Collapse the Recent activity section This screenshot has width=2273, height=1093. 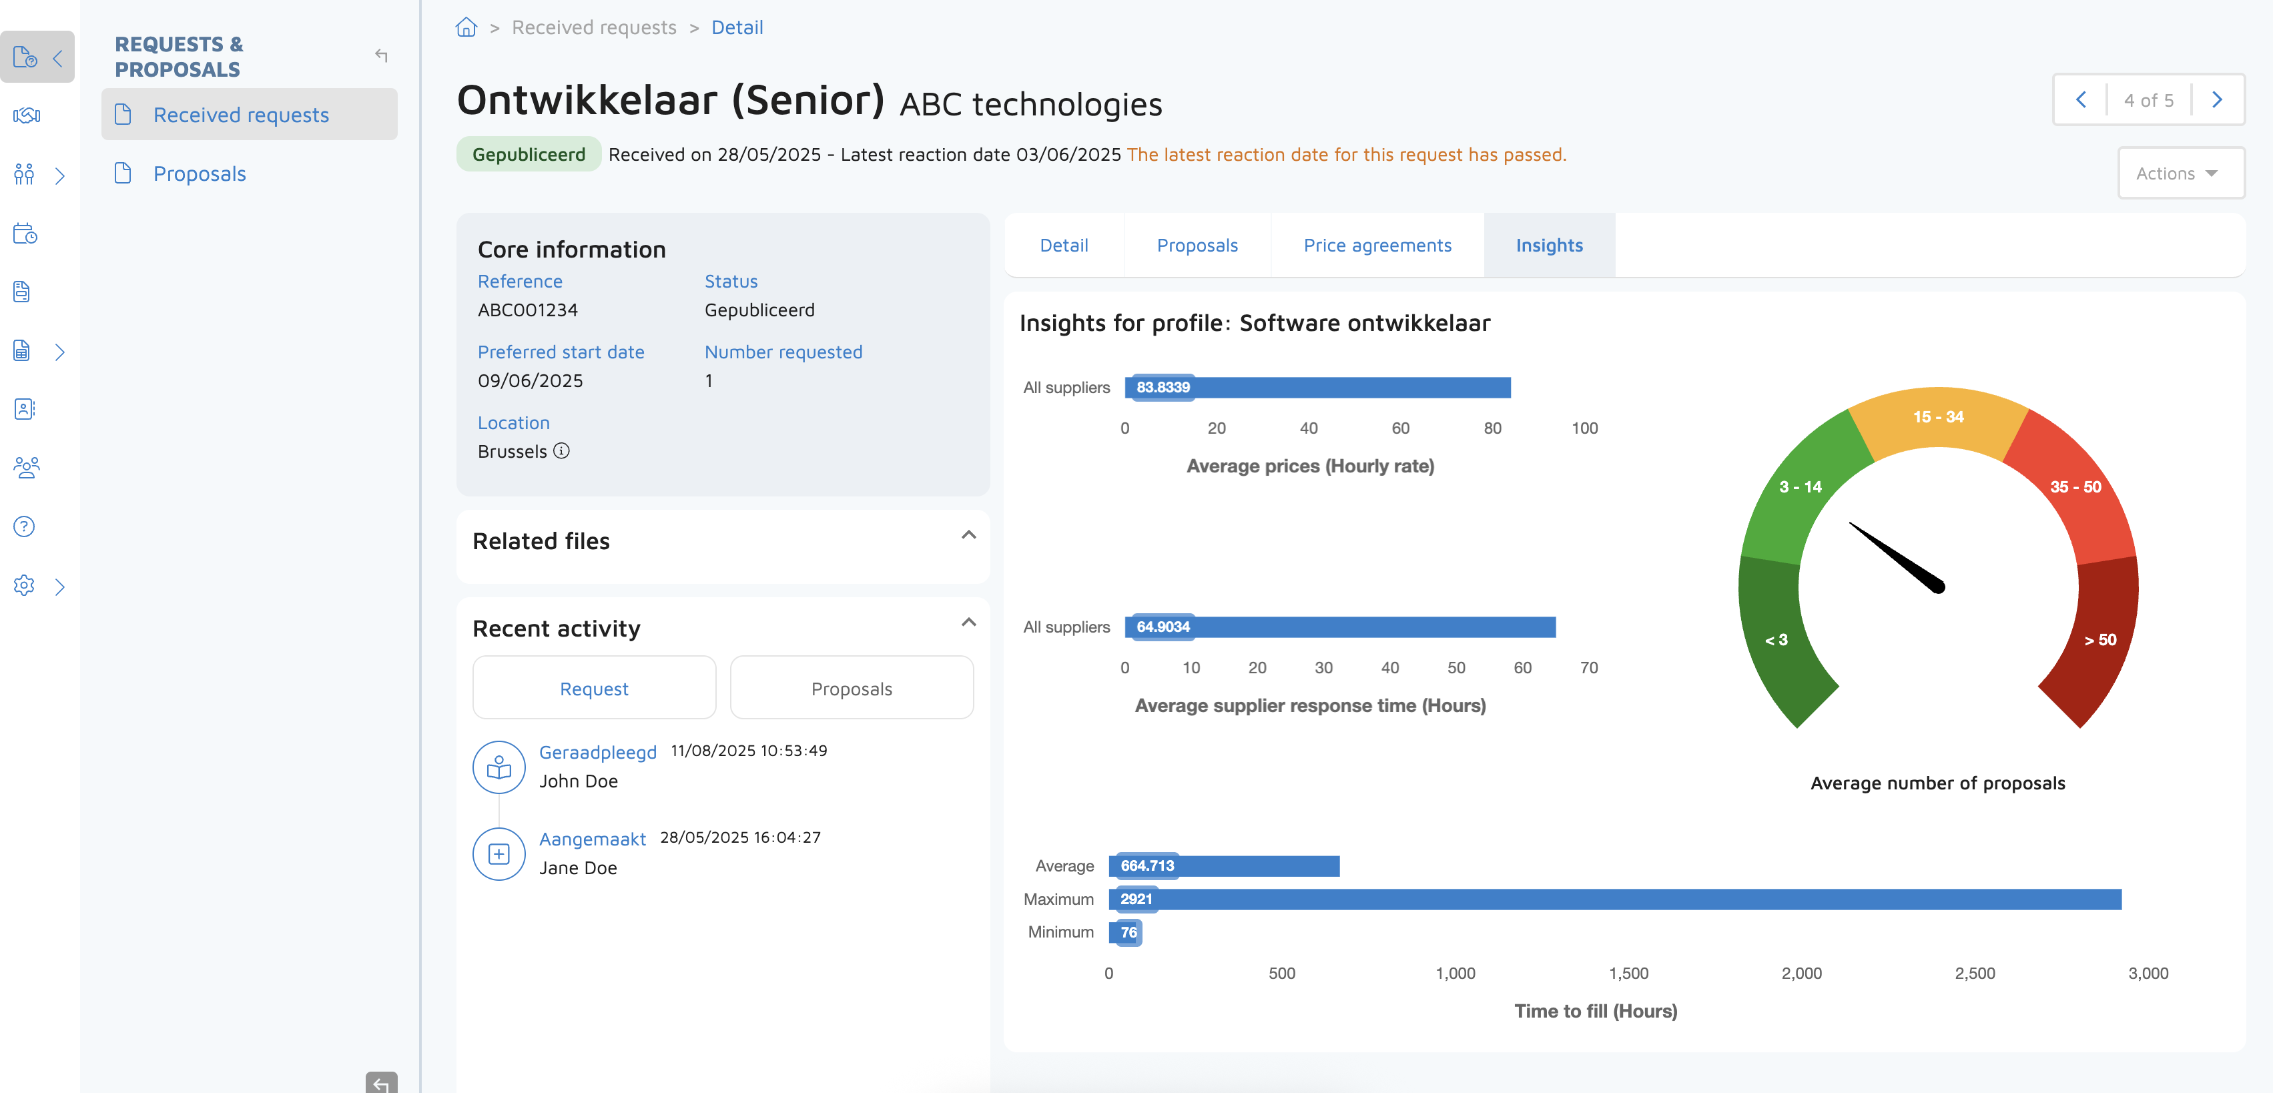[968, 622]
